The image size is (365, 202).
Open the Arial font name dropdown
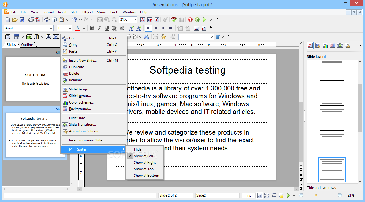51,28
